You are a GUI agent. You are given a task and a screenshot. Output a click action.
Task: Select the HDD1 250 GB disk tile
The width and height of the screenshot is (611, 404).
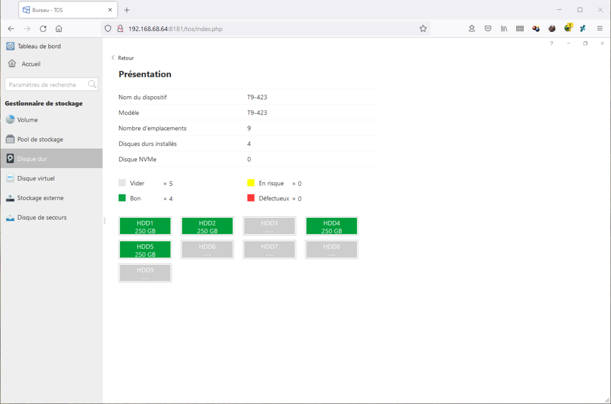coord(145,226)
